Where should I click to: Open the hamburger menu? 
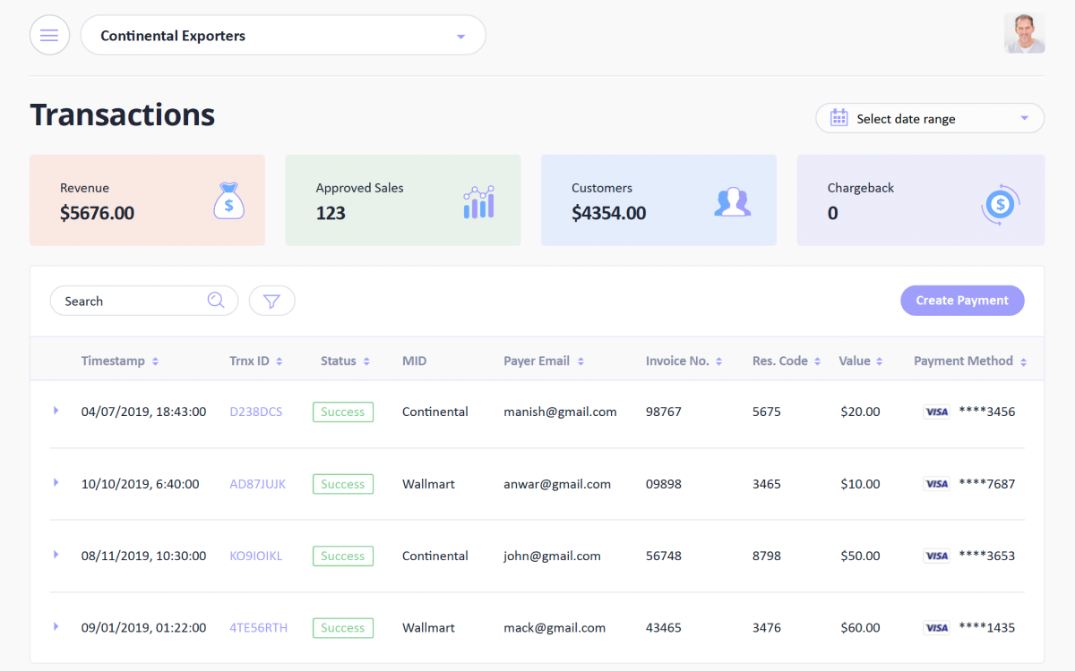[x=49, y=36]
